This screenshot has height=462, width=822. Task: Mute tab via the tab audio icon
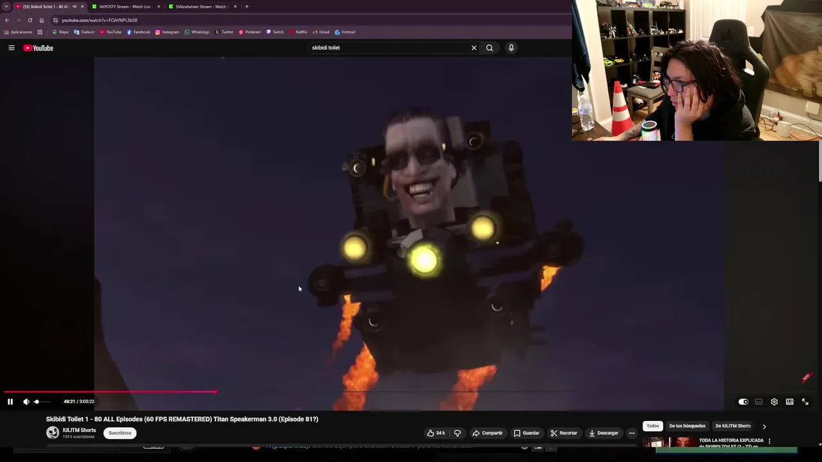point(74,6)
